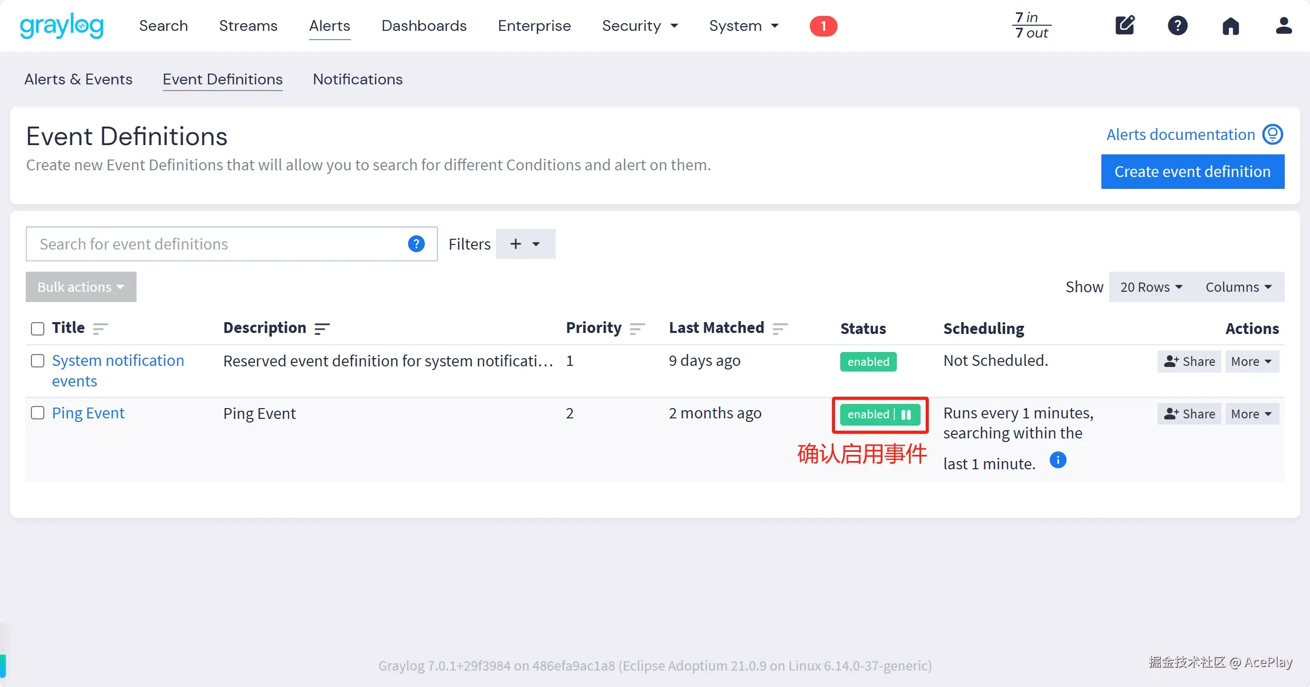This screenshot has width=1310, height=687.
Task: Open the Streams menu item
Action: [x=248, y=26]
